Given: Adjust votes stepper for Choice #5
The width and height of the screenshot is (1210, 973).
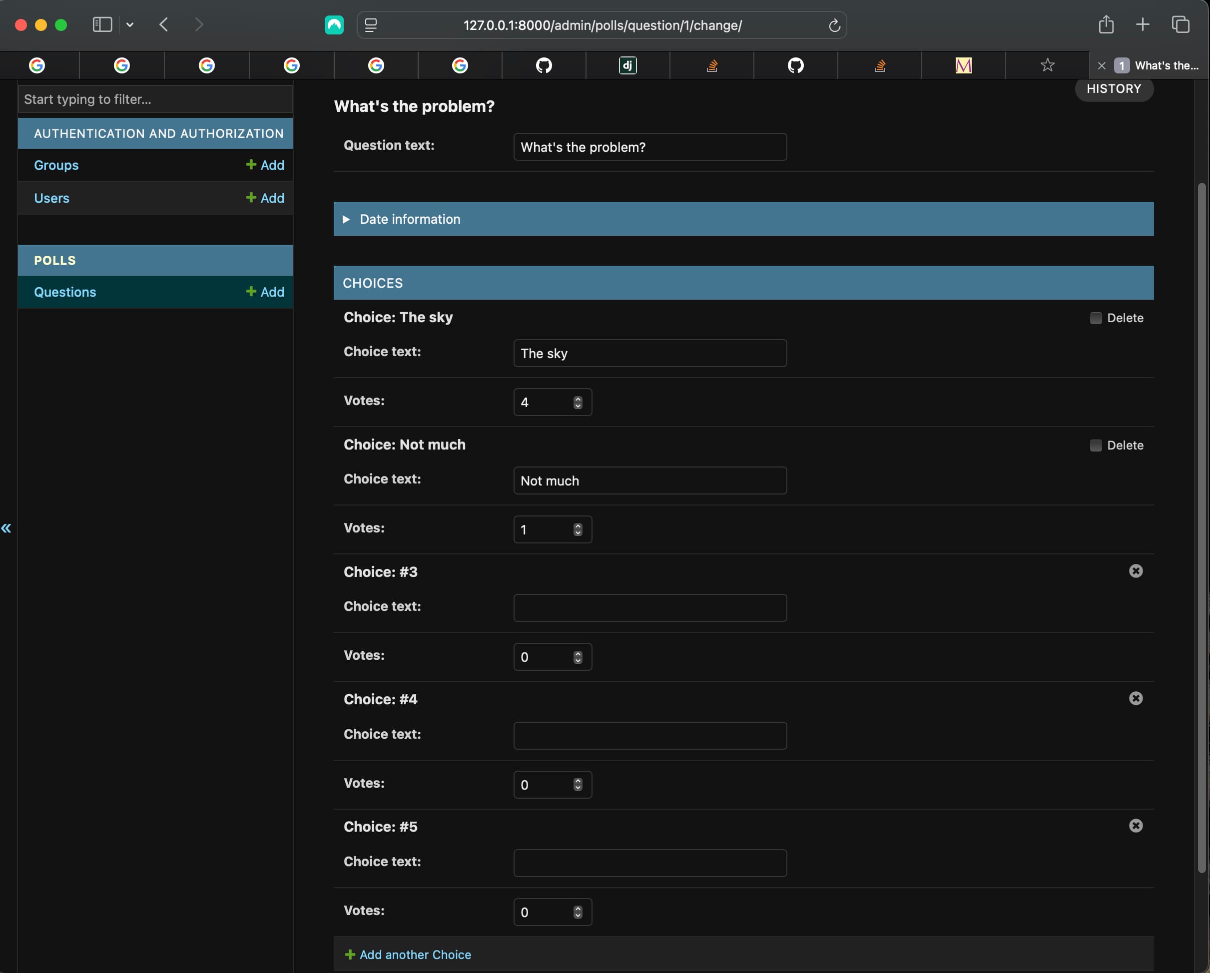Looking at the screenshot, I should click(578, 912).
